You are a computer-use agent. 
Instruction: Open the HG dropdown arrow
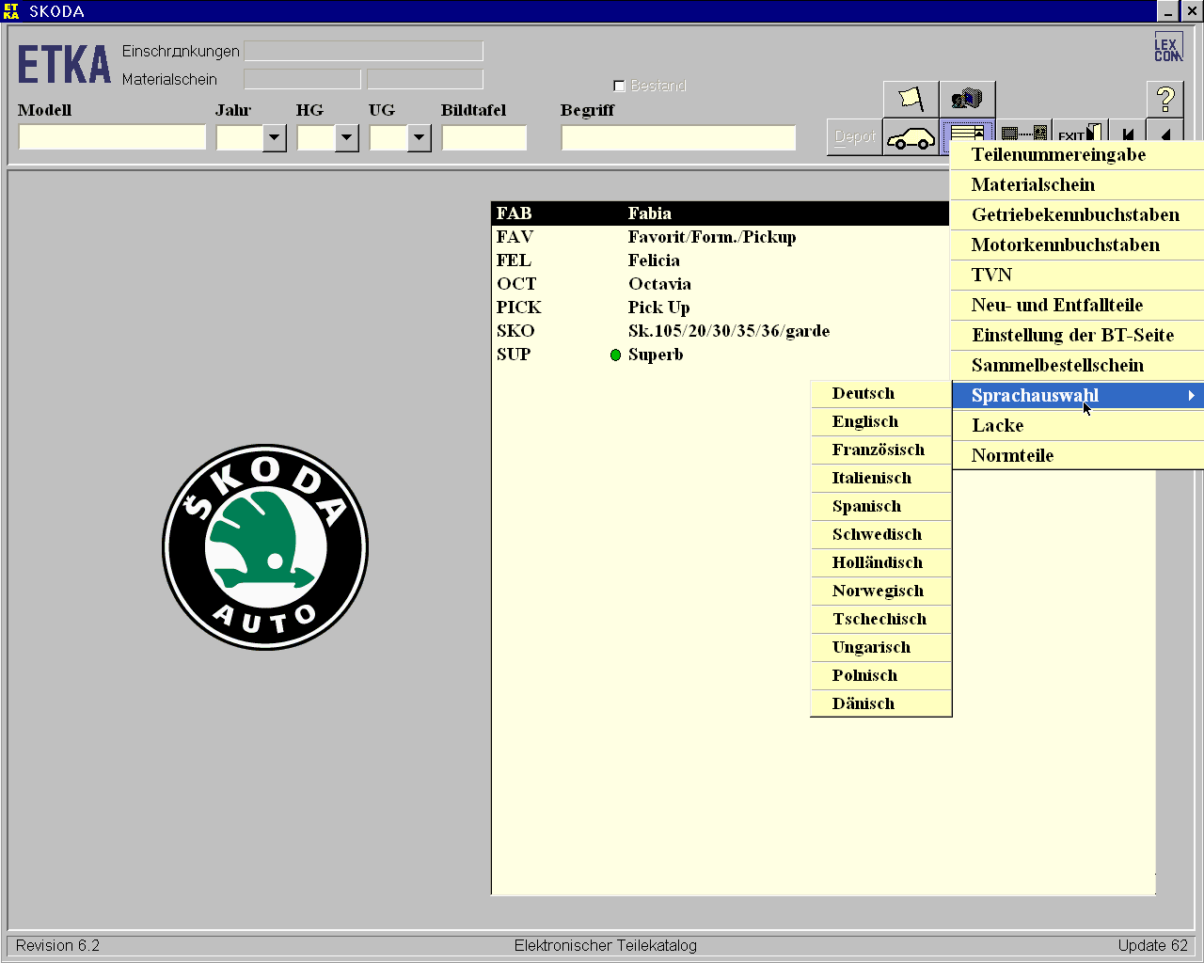[x=347, y=138]
